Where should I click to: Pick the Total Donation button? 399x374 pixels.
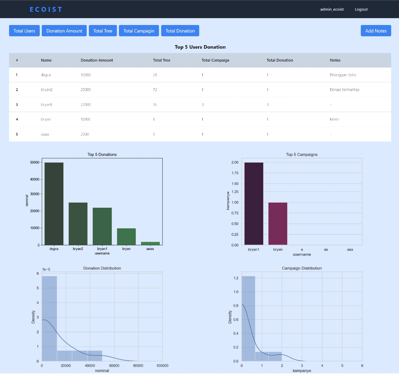180,31
